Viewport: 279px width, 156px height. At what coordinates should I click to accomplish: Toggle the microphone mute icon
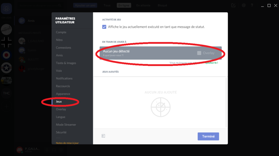pyautogui.click(x=47, y=150)
